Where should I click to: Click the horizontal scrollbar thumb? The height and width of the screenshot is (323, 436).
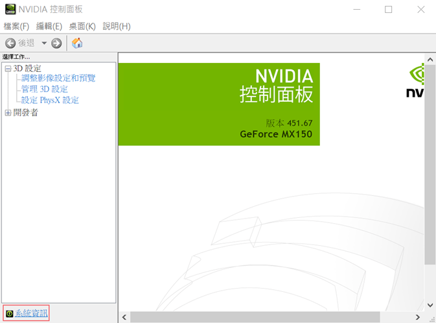[255, 317]
